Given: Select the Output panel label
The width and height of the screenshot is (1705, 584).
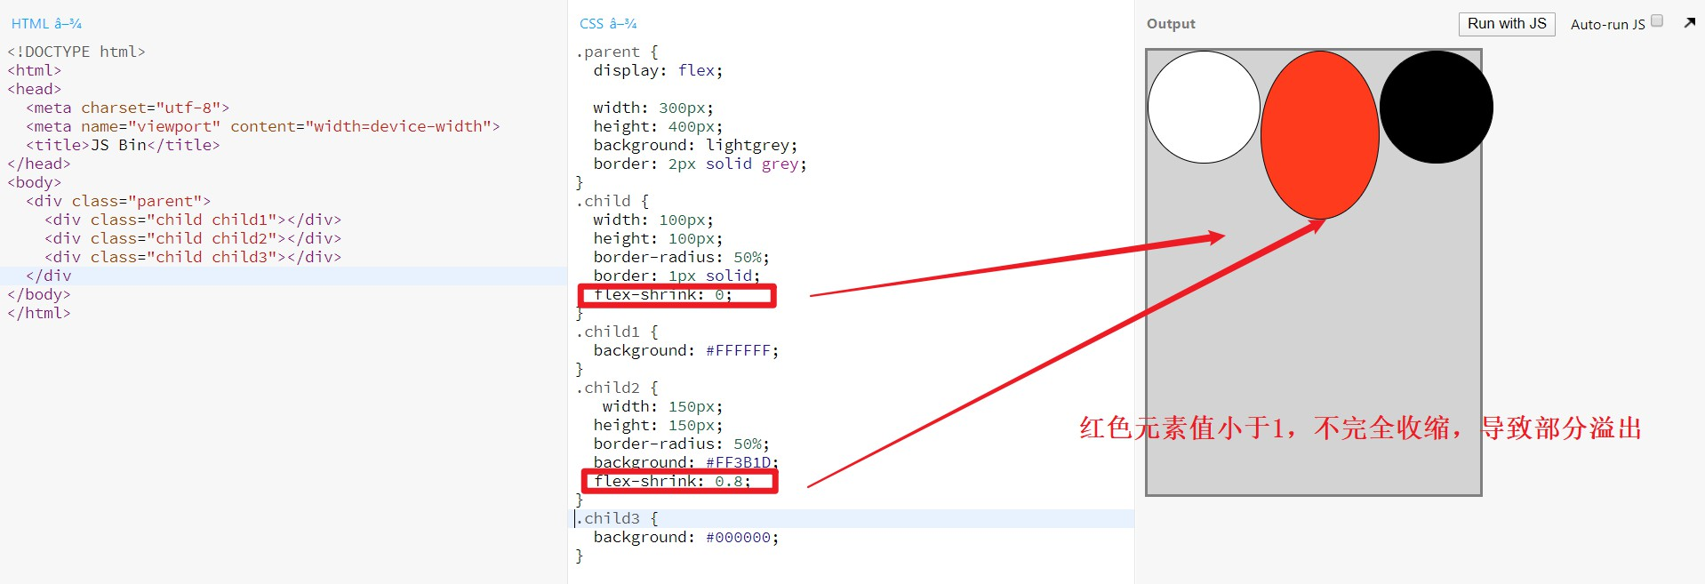Looking at the screenshot, I should click(x=1171, y=24).
